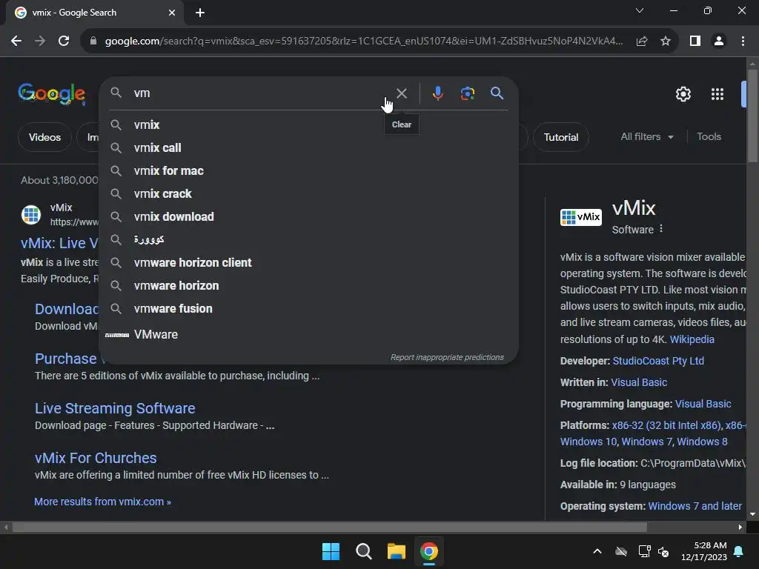This screenshot has width=759, height=569.
Task: Open the notifications bell in taskbar
Action: click(x=738, y=551)
